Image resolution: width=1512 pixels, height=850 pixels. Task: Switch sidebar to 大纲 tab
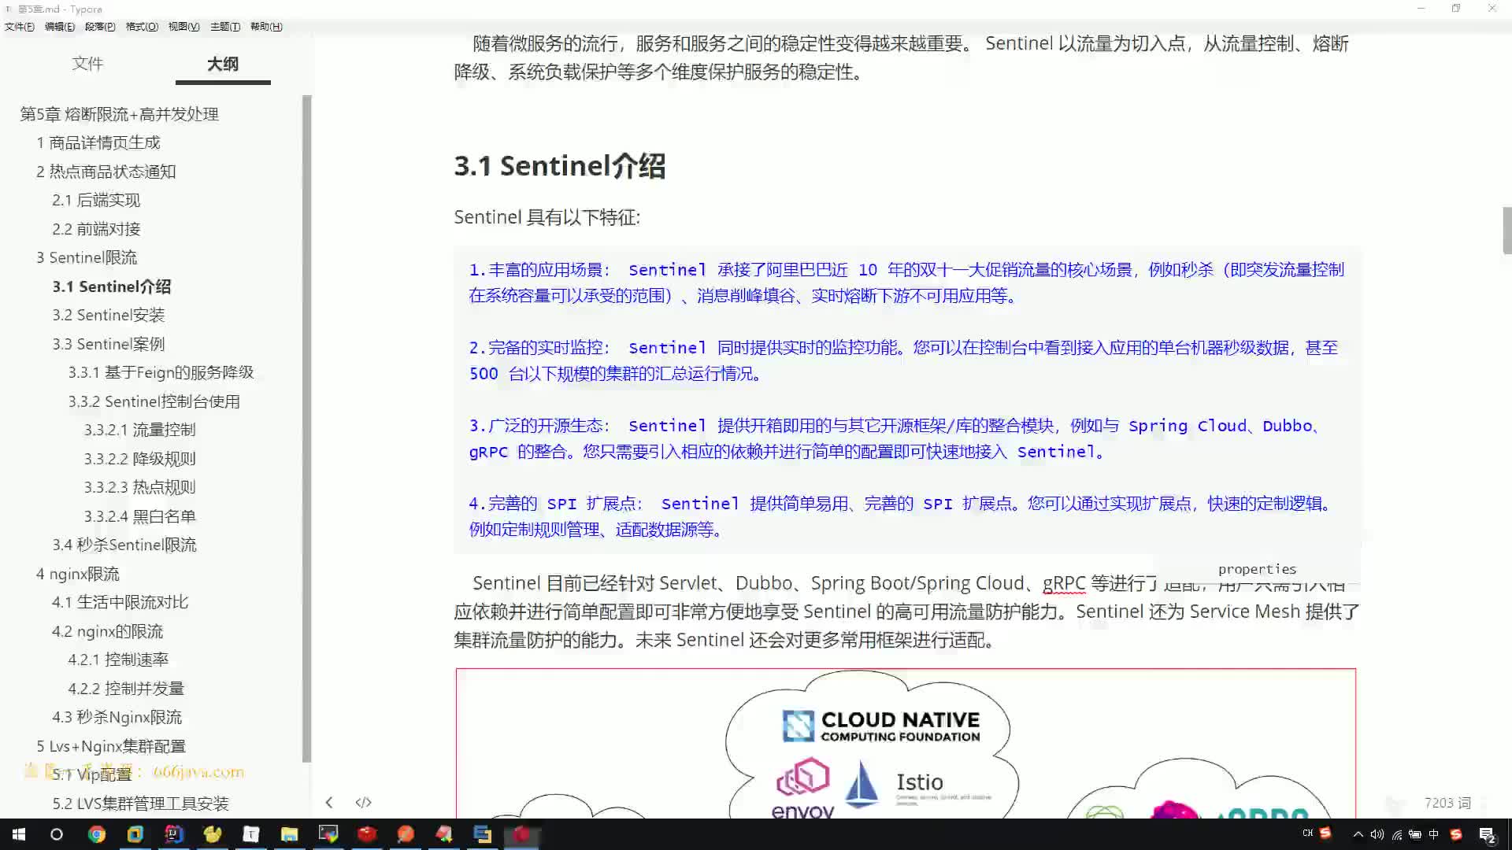tap(223, 64)
